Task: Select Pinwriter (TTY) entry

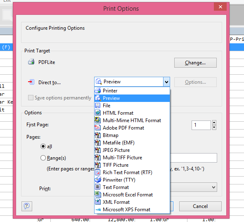Action: [x=132, y=179]
